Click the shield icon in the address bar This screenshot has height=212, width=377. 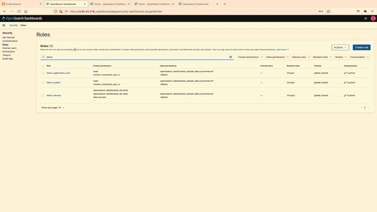tap(55, 11)
